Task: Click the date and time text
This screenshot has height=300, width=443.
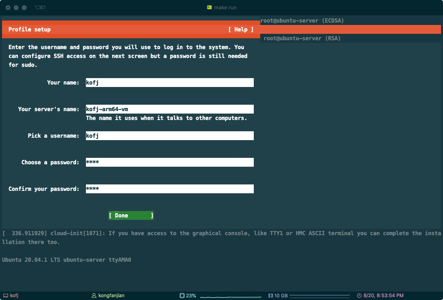Action: (x=383, y=296)
